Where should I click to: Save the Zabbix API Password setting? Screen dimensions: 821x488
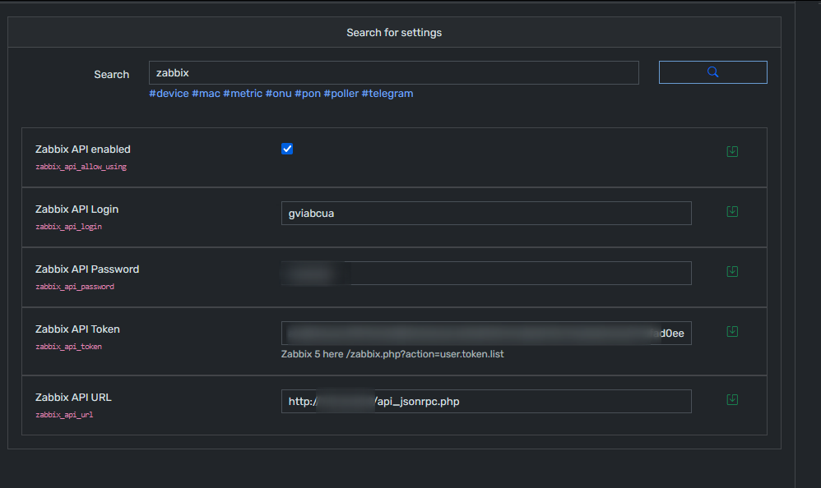point(732,271)
